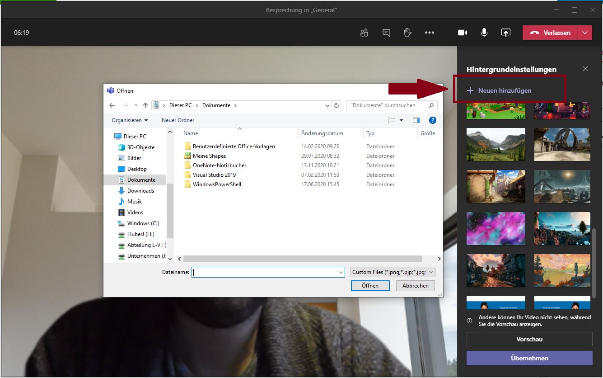
Task: Refresh the Dokumente folder view
Action: tap(337, 105)
